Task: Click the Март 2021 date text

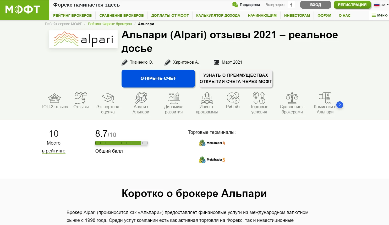Action: pyautogui.click(x=232, y=62)
